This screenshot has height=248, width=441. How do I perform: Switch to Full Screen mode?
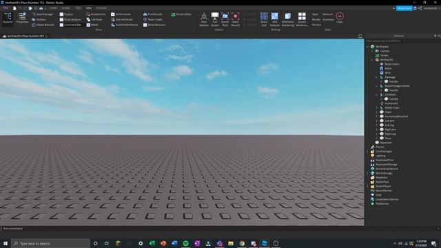tap(215, 19)
